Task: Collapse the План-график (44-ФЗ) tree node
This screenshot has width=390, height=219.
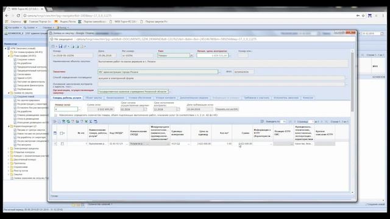Action: click(9, 56)
